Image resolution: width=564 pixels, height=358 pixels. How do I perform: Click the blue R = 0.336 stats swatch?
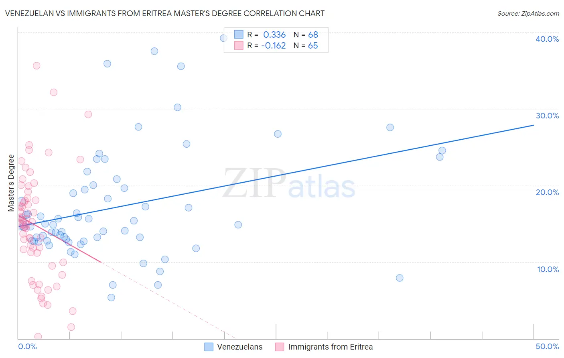(x=239, y=35)
